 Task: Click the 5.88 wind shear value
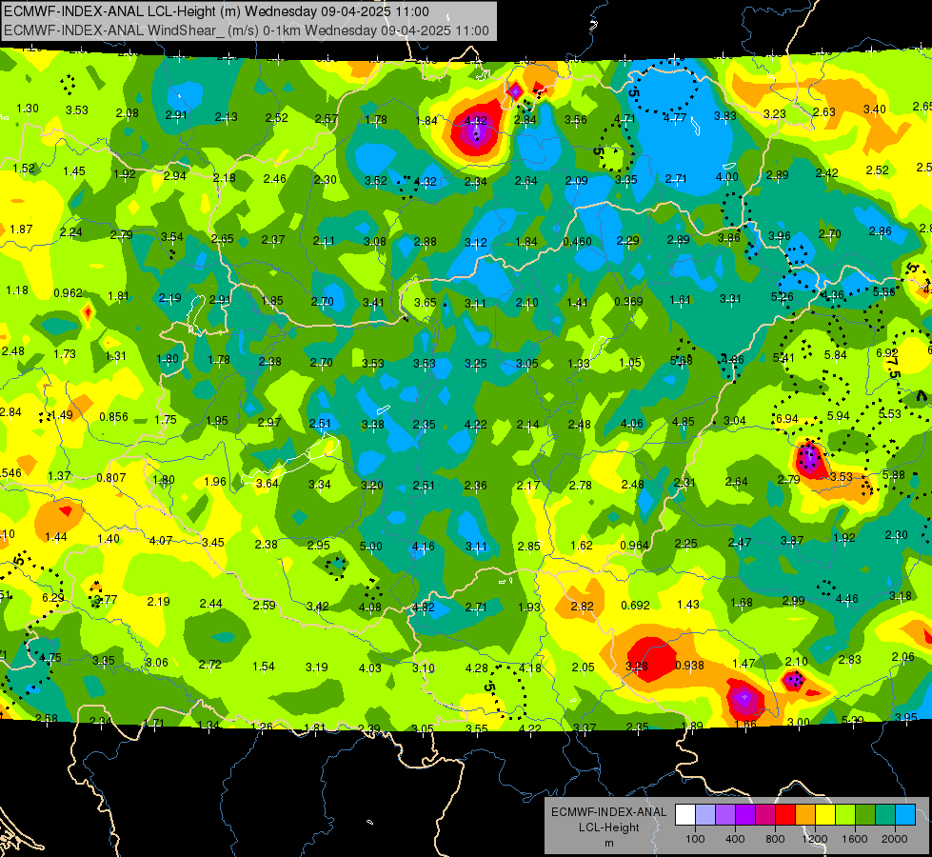point(894,474)
